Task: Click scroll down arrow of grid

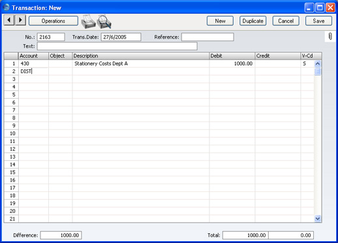Action: pos(318,218)
